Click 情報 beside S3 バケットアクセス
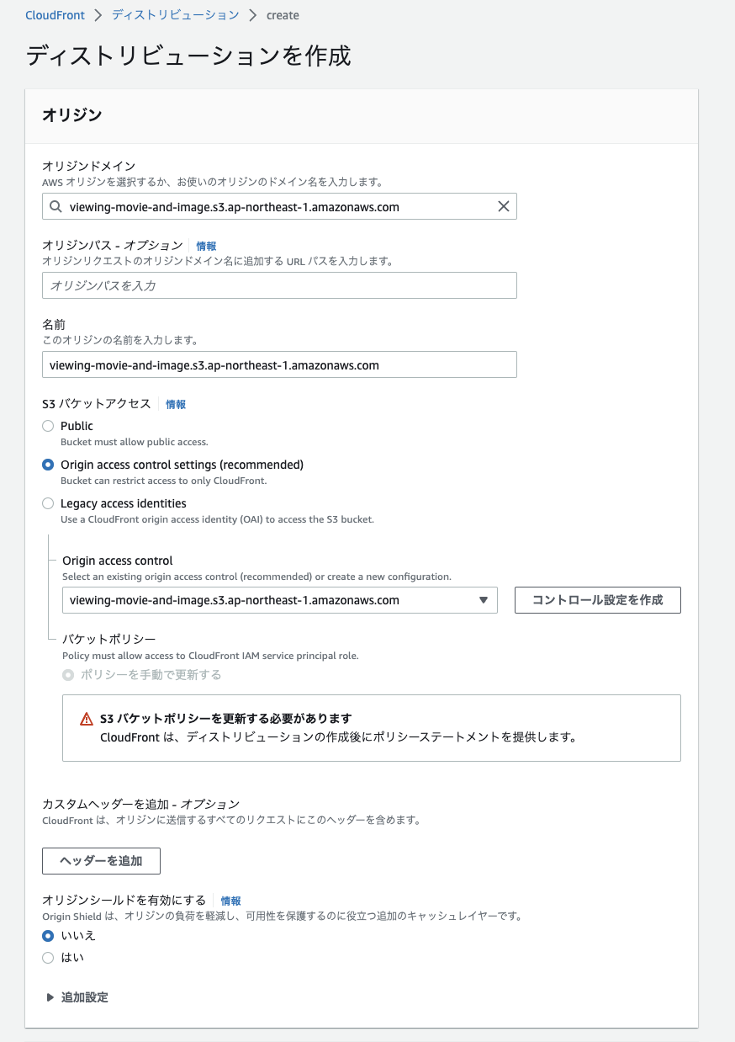 (176, 404)
